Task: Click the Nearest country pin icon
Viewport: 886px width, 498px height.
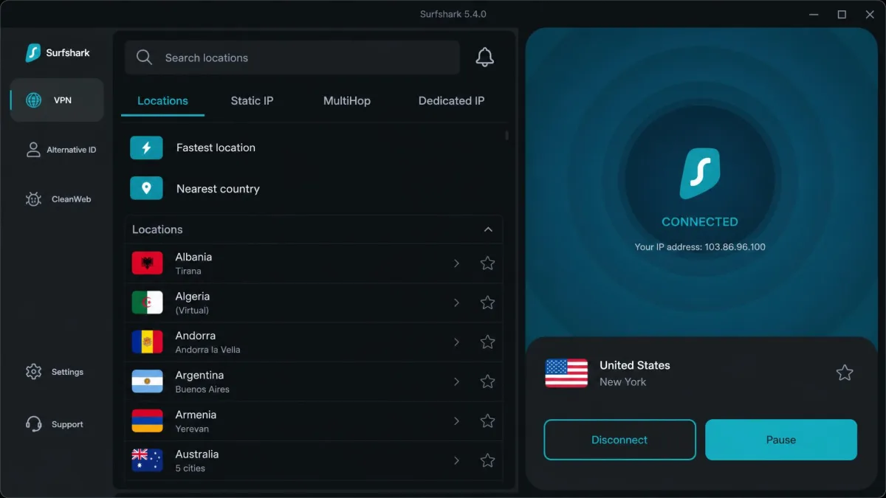Action: tap(146, 189)
